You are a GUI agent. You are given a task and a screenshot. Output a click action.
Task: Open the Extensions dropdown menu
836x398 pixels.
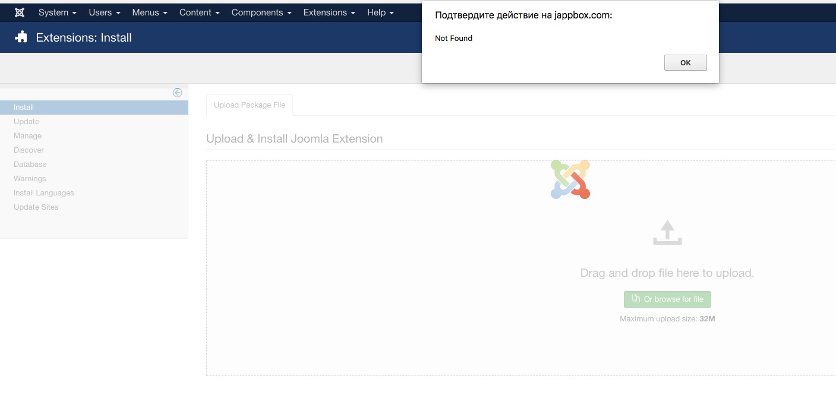(x=329, y=12)
